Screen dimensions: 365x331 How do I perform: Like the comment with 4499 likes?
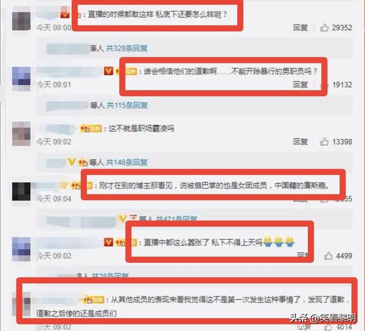[x=328, y=256]
